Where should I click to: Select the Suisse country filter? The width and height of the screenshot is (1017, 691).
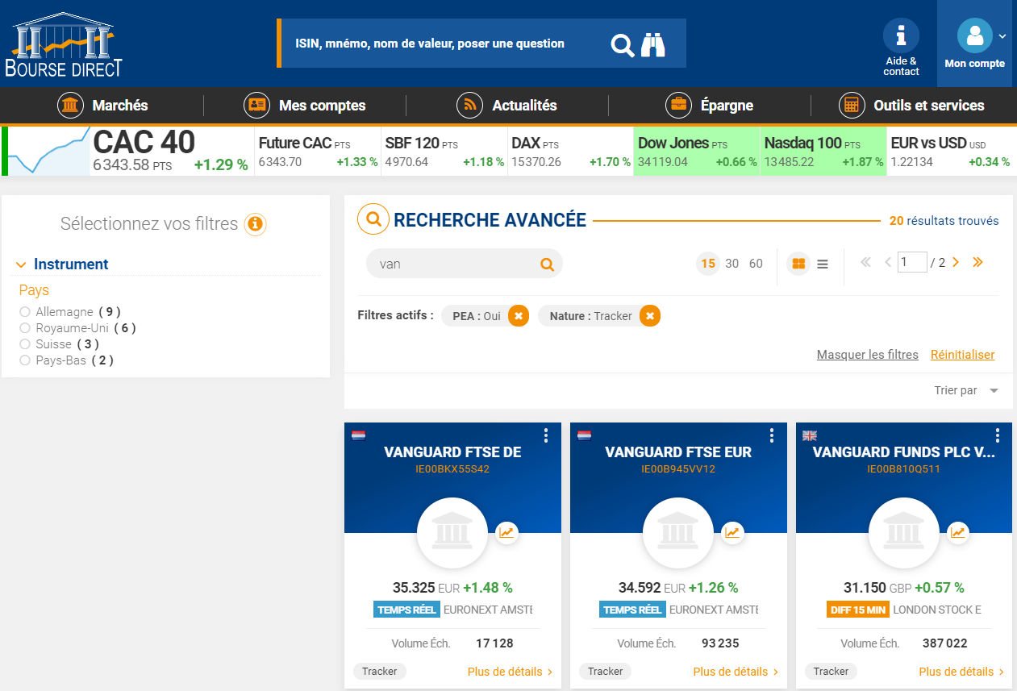click(x=25, y=344)
